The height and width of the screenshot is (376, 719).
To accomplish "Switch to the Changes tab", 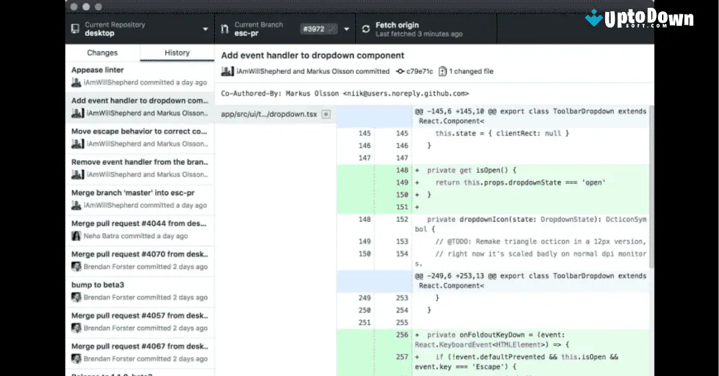I will 101,53.
